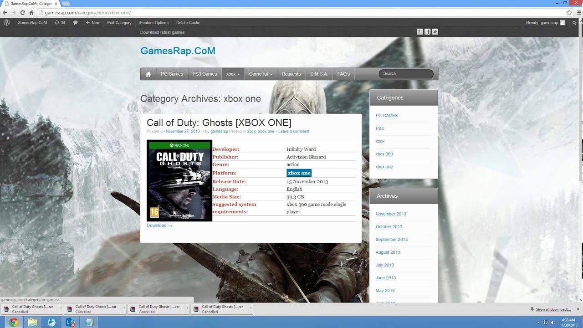This screenshot has width=583, height=328.
Task: Click the Download link under the post
Action: click(159, 225)
